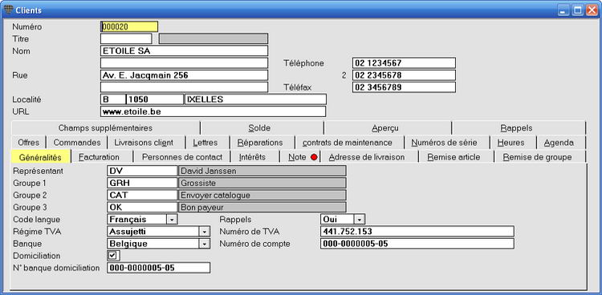Click the city field IXELLES

pyautogui.click(x=255, y=99)
